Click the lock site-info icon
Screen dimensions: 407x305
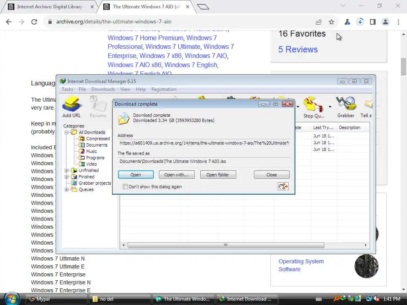pyautogui.click(x=50, y=22)
